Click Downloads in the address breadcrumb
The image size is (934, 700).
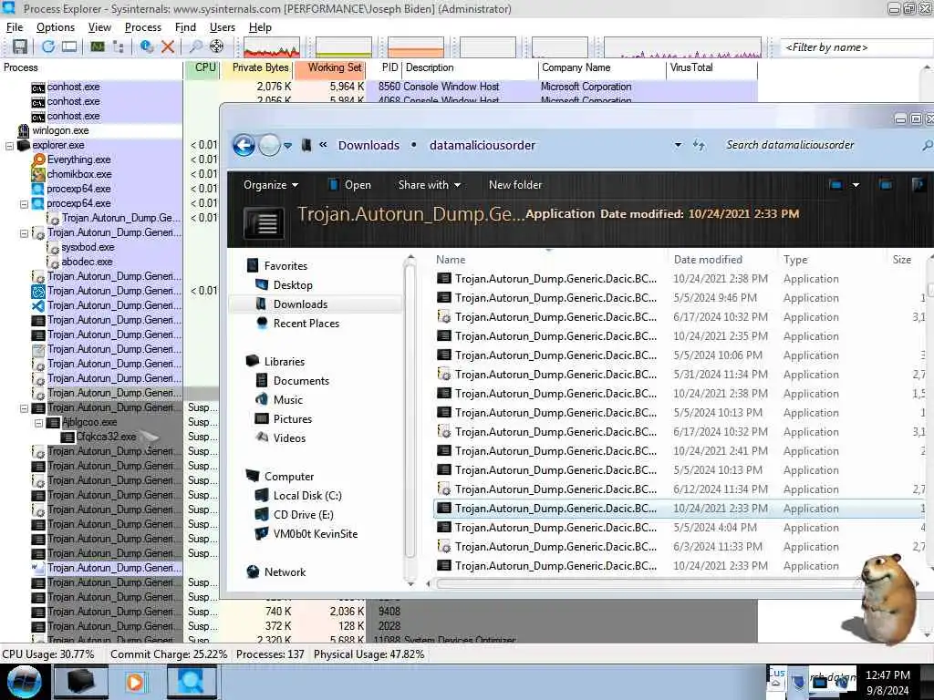368,145
